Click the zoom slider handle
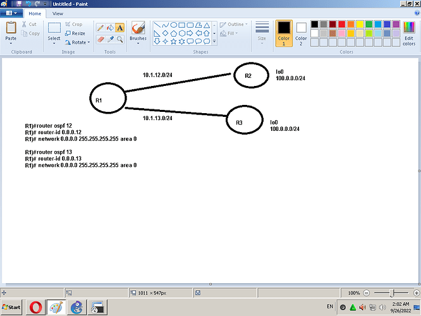Image resolution: width=421 pixels, height=316 pixels. pyautogui.click(x=392, y=293)
